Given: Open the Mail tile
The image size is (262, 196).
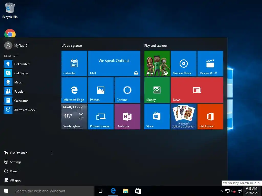Looking at the screenshot, I should coord(114,64).
